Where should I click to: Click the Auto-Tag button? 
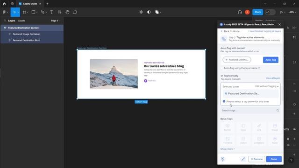(271, 60)
